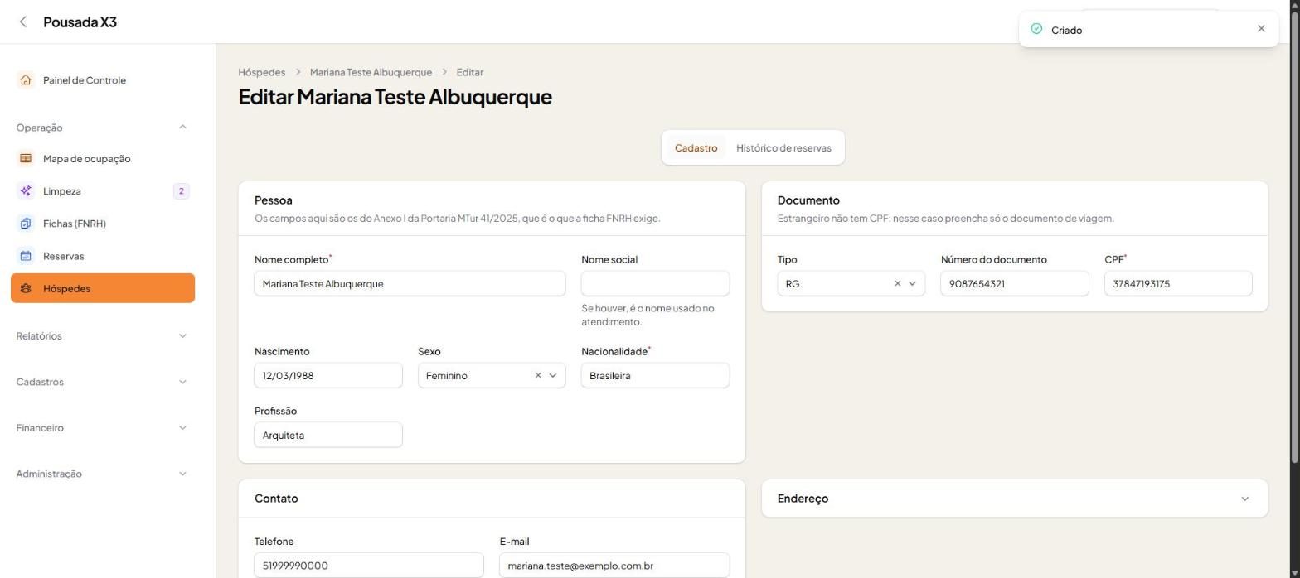Click the Hóspedes breadcrumb link
This screenshot has width=1300, height=578.
[x=261, y=72]
